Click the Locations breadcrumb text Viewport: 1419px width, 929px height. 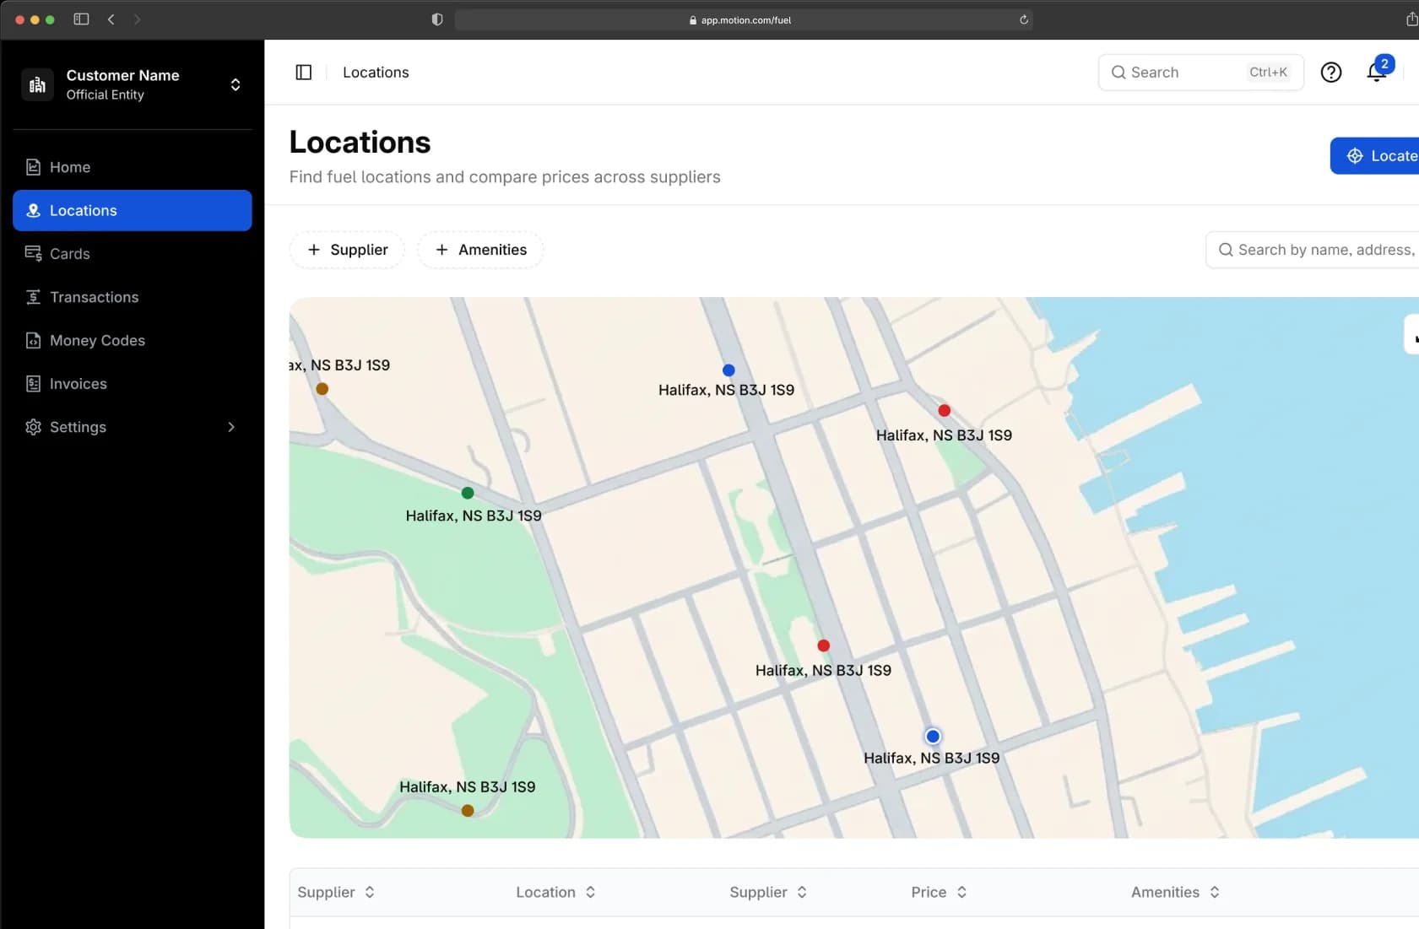(x=376, y=73)
